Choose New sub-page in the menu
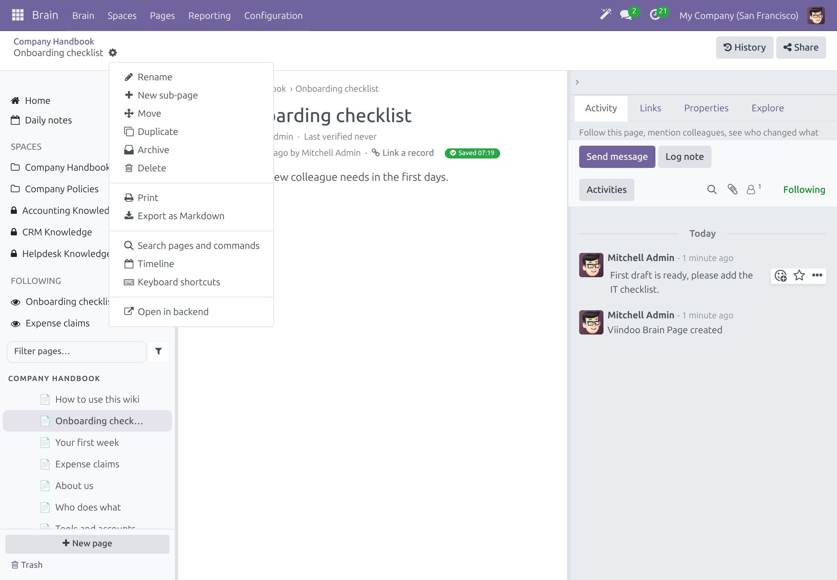 [x=191, y=95]
